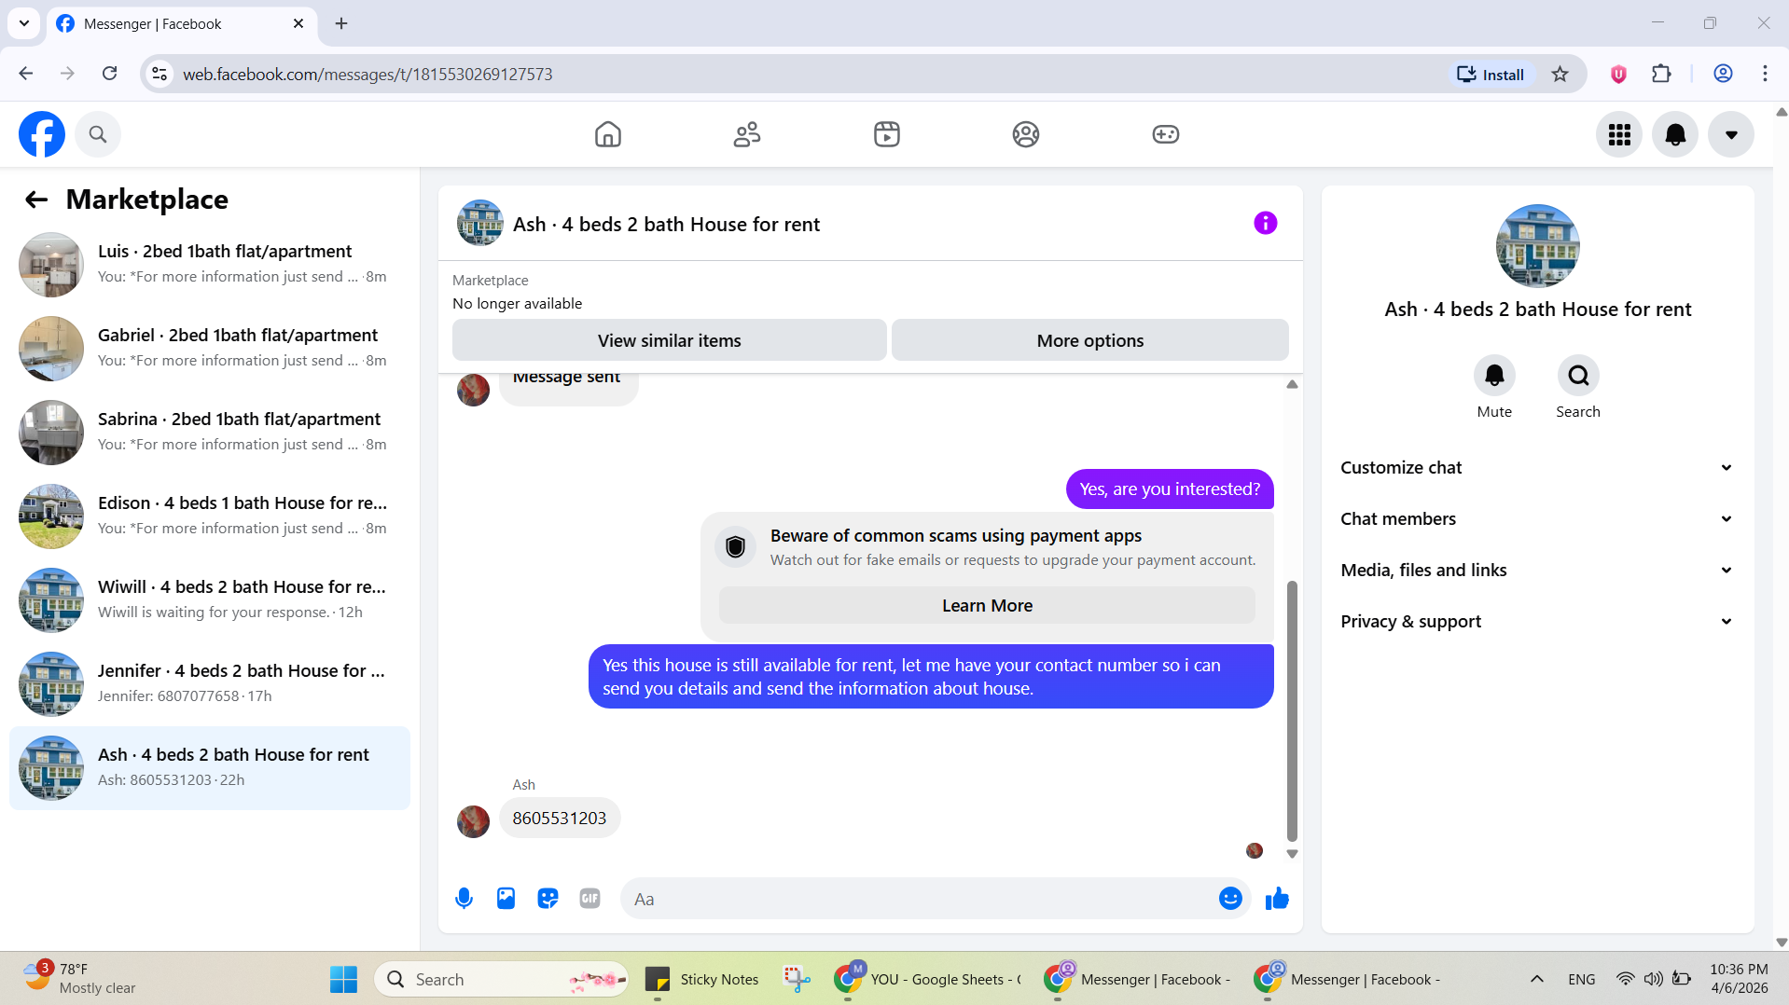Open Facebook notifications bell
Viewport: 1789px width, 1005px height.
coord(1675,134)
